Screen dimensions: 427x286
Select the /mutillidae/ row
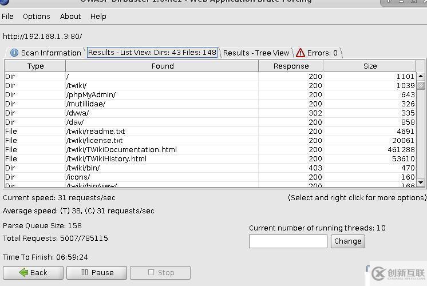pos(210,104)
